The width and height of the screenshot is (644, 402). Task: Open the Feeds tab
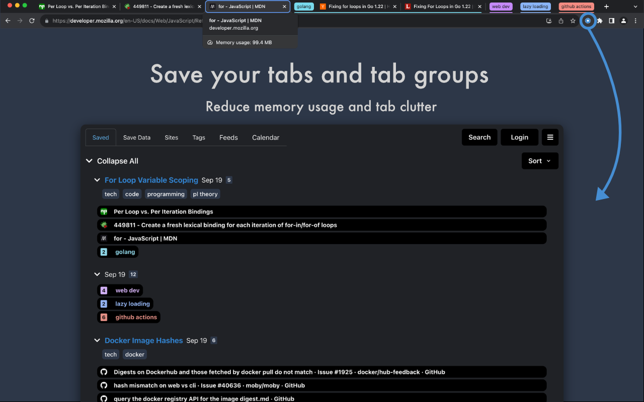click(x=228, y=137)
